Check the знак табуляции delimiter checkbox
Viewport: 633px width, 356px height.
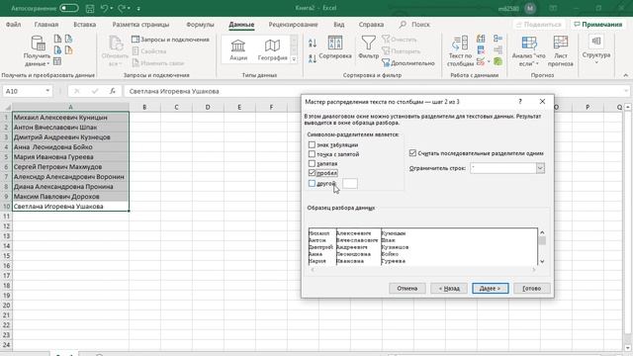(x=312, y=144)
